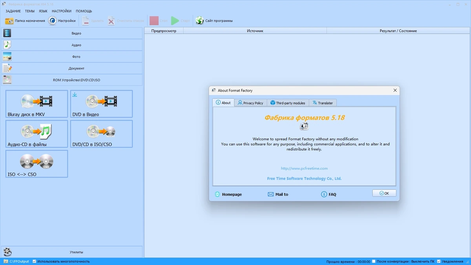471x265 pixels.
Task: Enable После конвертации: Выключить ПК checkbox
Action: click(374, 261)
